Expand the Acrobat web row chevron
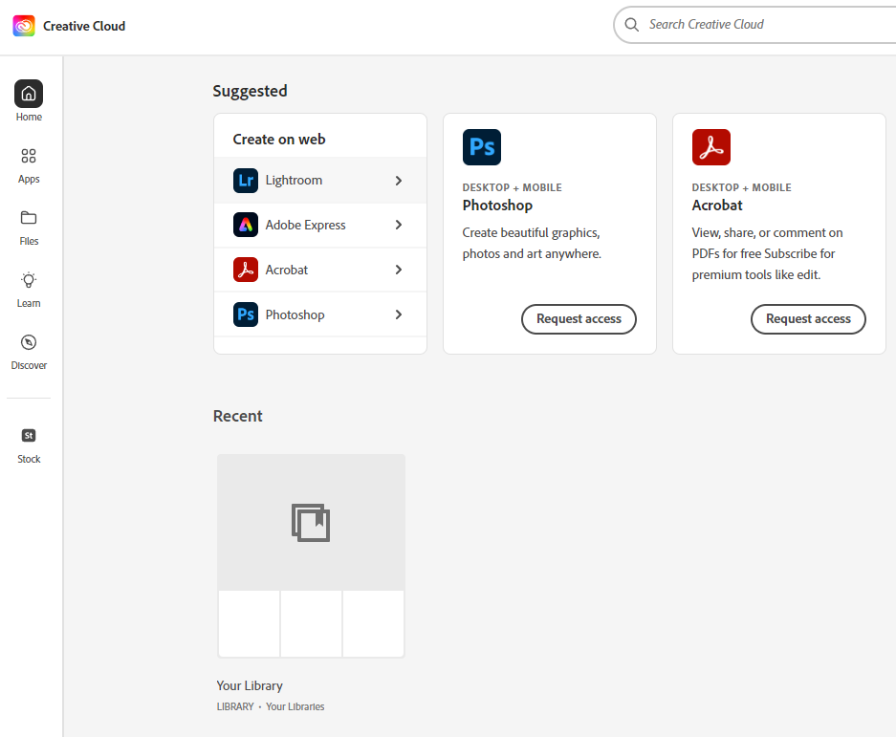The height and width of the screenshot is (737, 896). coord(399,271)
